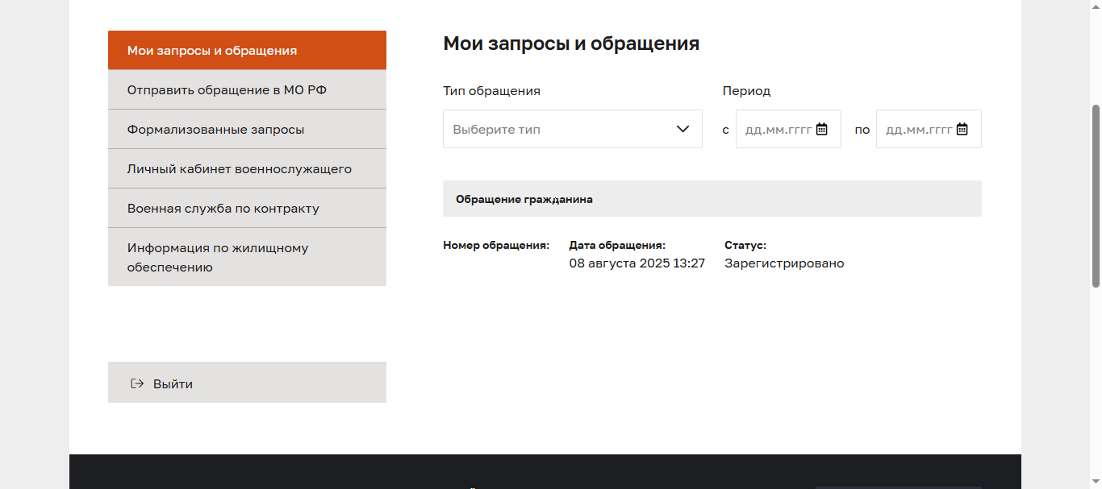Click the chevron arrow of Тип обращения
Viewport: 1102px width, 489px height.
tap(683, 129)
